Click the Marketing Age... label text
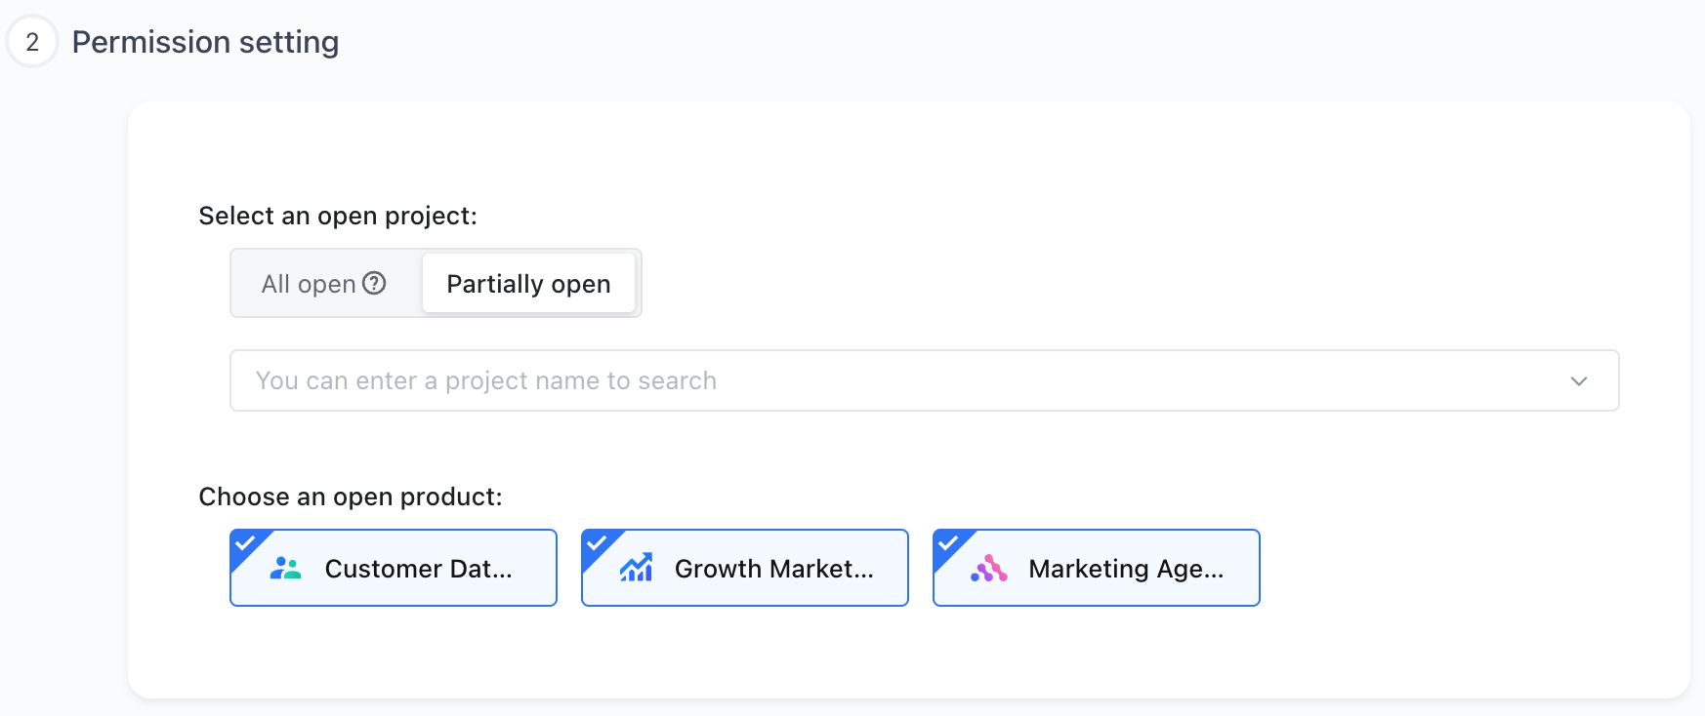 pos(1126,569)
